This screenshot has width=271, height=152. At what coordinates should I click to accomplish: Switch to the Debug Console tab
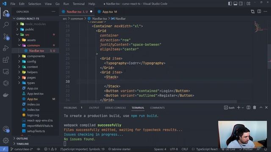click(115, 108)
